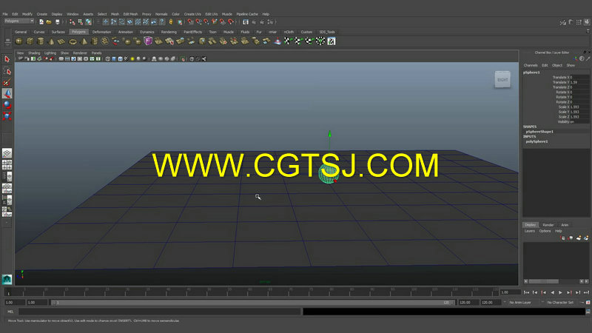Image resolution: width=592 pixels, height=333 pixels.
Task: Go to the start of playback range
Action: click(526, 292)
